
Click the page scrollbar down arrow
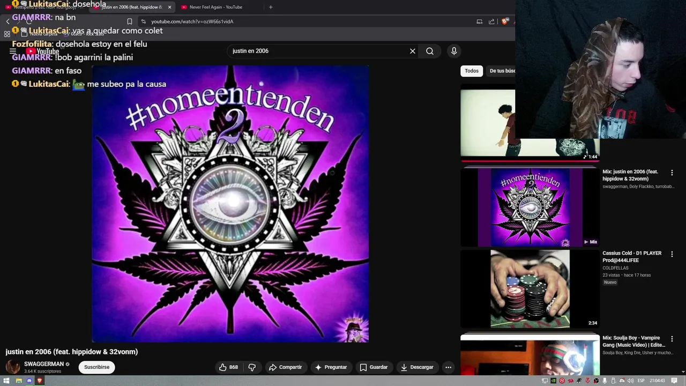(x=683, y=372)
